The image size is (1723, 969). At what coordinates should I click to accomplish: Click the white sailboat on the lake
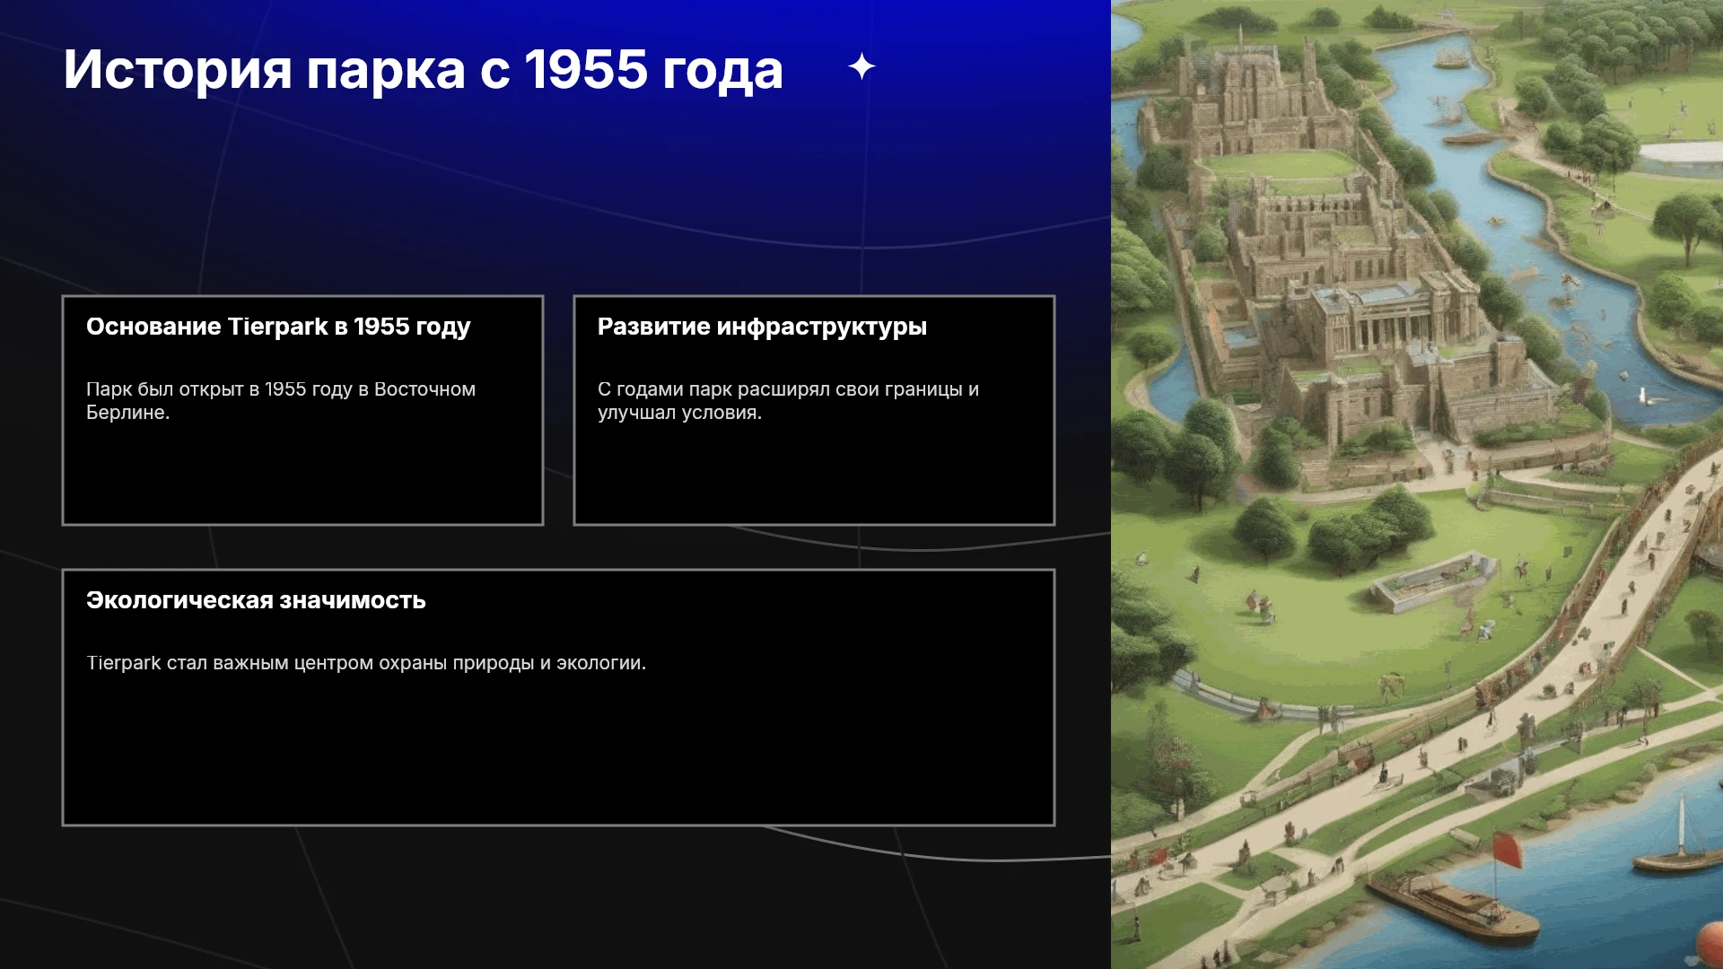(x=1676, y=836)
